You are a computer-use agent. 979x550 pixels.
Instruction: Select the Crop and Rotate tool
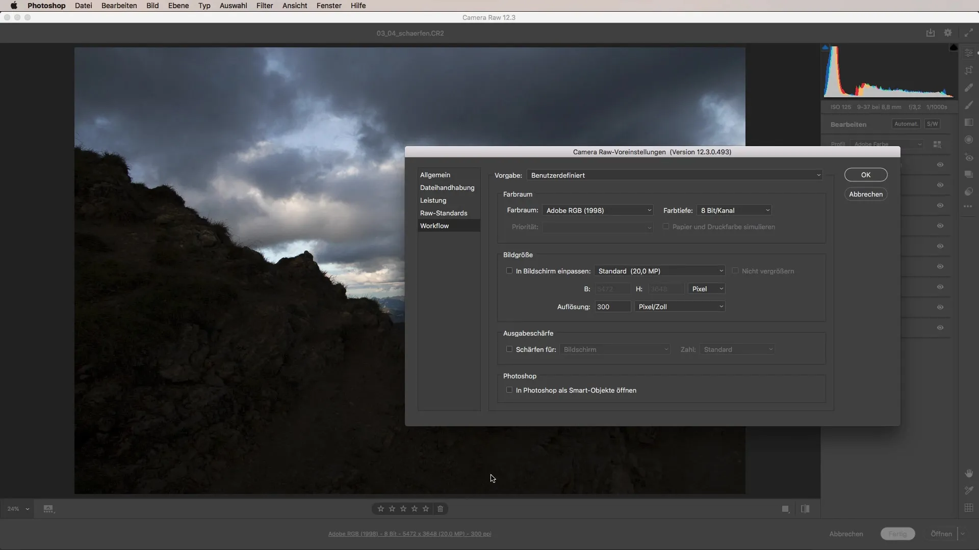[969, 70]
